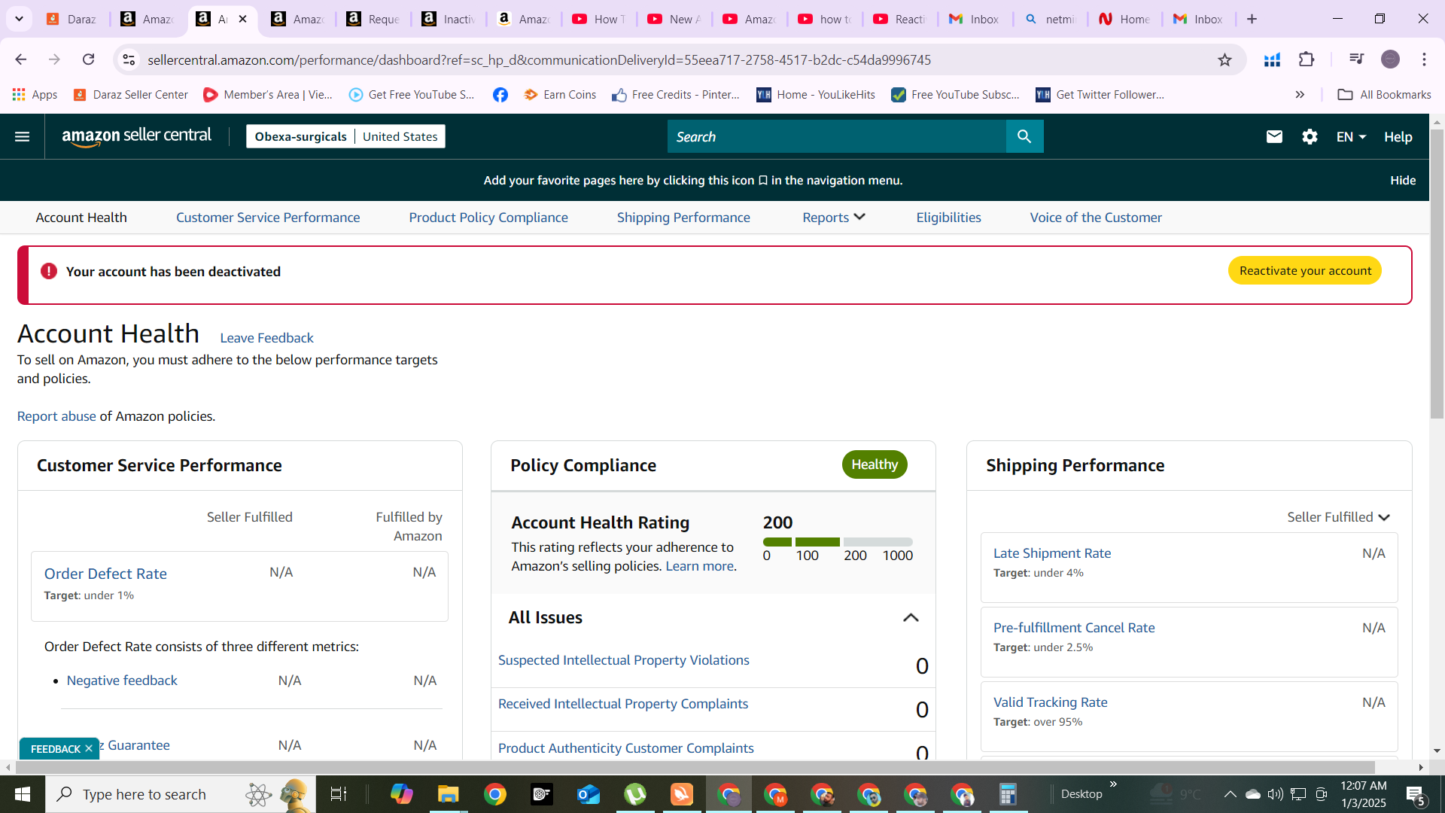This screenshot has height=813, width=1445.
Task: Open the Windows Start menu
Action: tap(23, 794)
